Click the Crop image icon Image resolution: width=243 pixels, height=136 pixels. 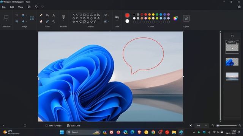17,15
